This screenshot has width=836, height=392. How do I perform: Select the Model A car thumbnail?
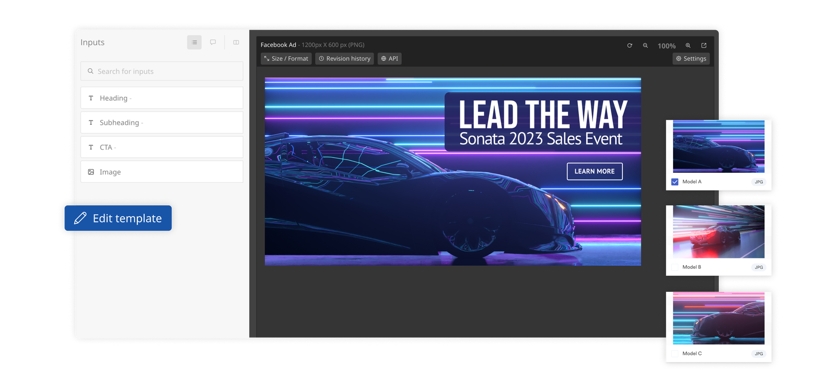pyautogui.click(x=718, y=146)
